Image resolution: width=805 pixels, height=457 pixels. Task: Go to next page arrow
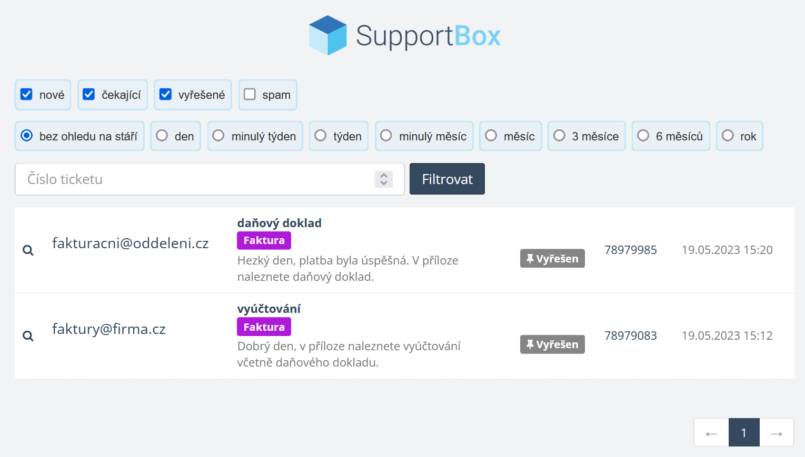(777, 432)
